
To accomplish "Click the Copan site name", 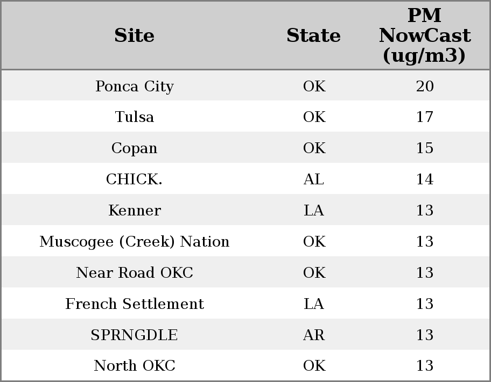I will (x=134, y=148).
